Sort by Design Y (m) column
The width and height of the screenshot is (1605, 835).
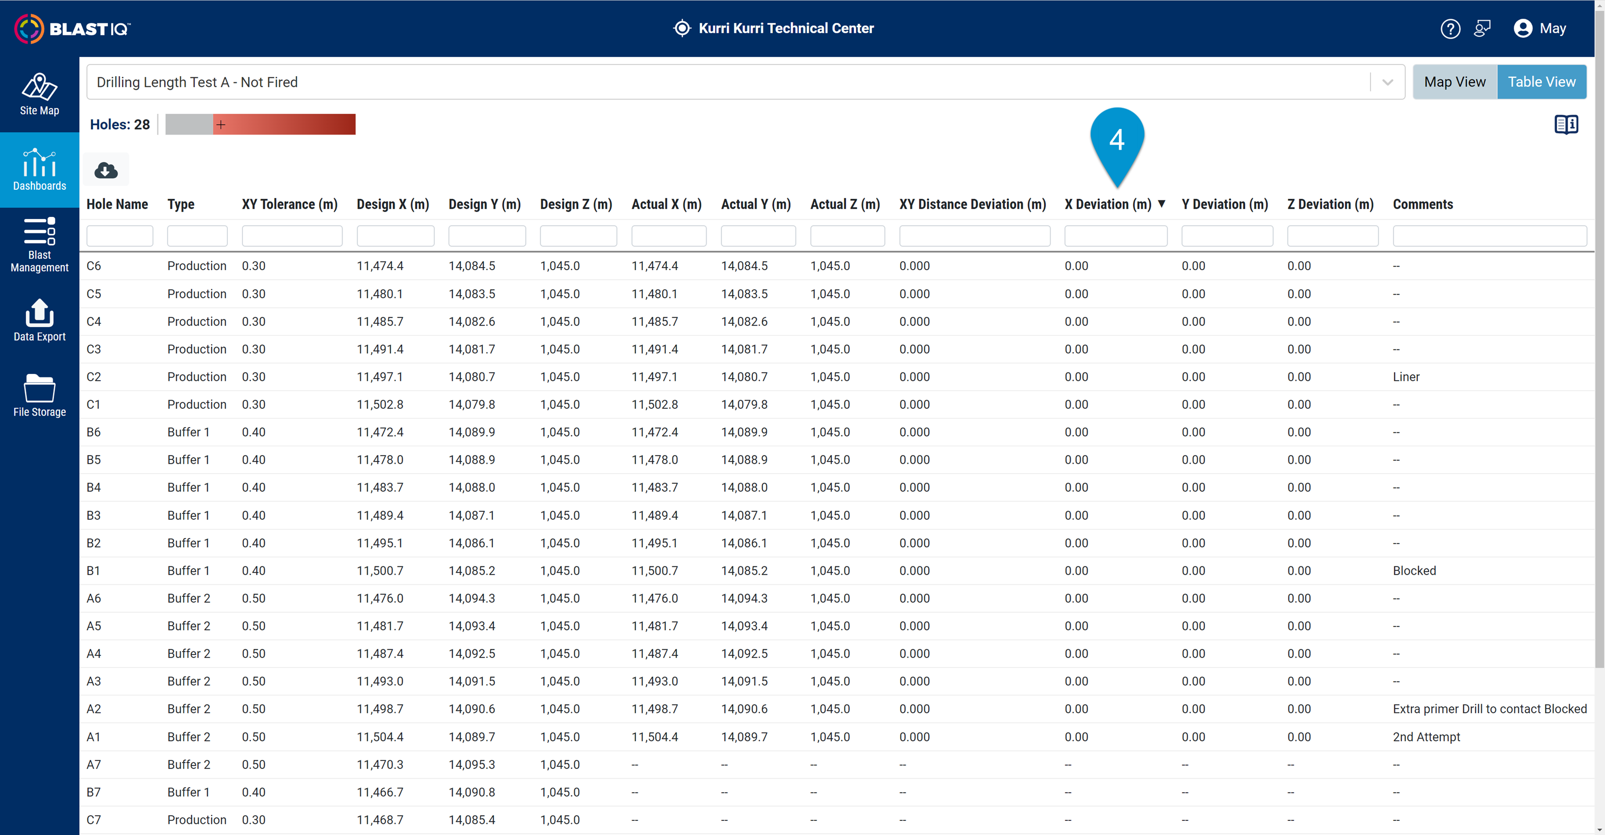click(485, 204)
